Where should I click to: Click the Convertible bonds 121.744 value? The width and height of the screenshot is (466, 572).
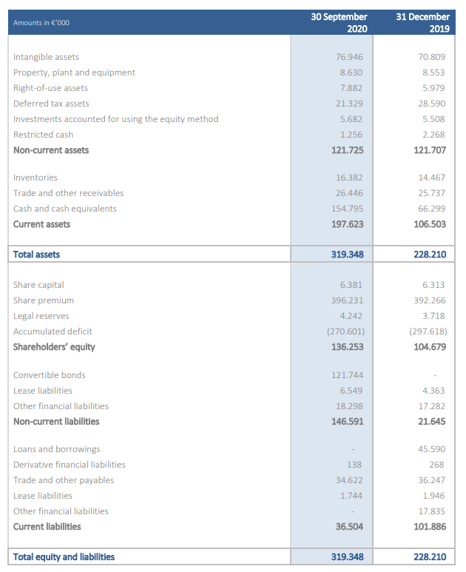tap(347, 375)
